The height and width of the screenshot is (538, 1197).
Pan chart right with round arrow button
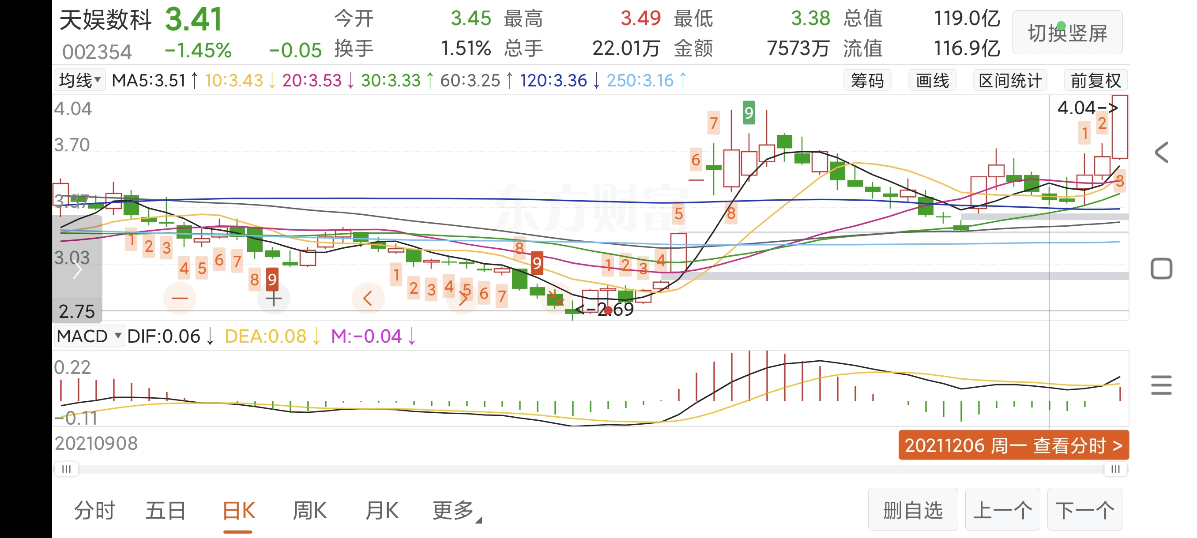[x=463, y=298]
